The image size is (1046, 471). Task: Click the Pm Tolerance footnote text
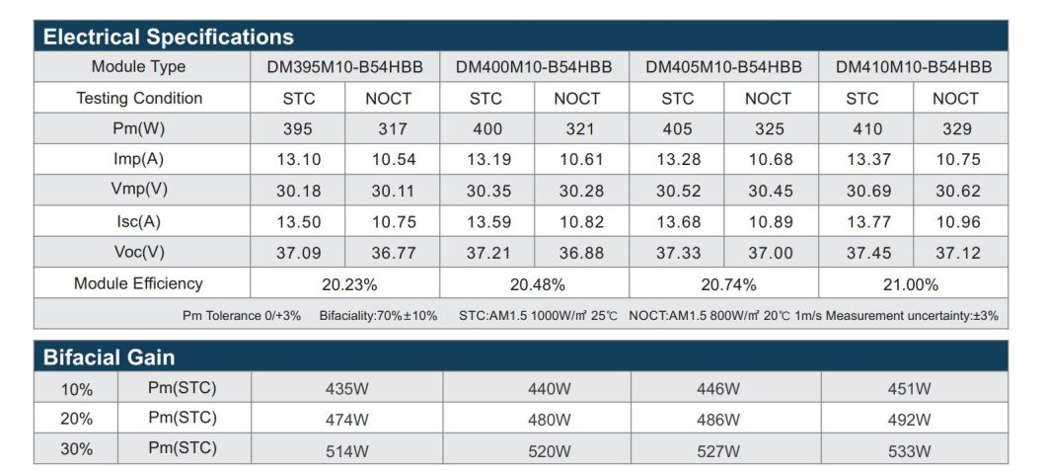(x=241, y=316)
